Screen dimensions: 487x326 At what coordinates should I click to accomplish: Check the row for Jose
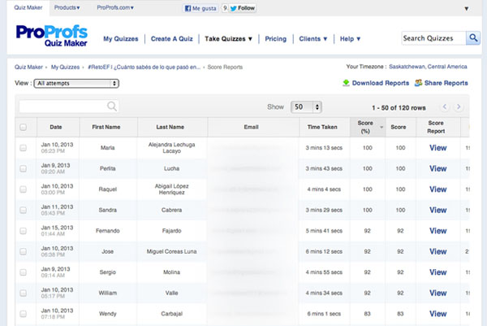[x=24, y=251]
